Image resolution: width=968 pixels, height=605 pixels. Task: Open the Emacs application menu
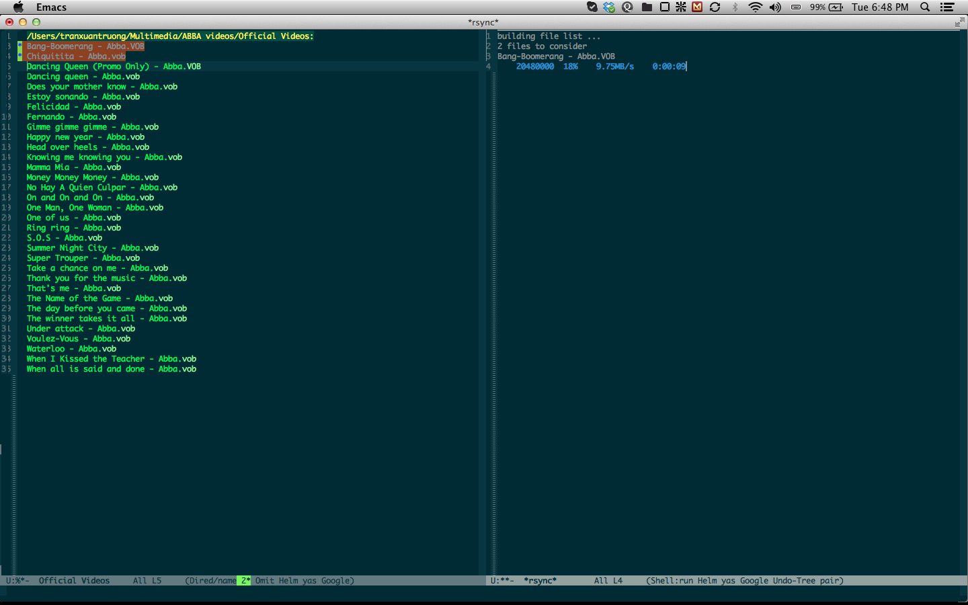tap(51, 7)
